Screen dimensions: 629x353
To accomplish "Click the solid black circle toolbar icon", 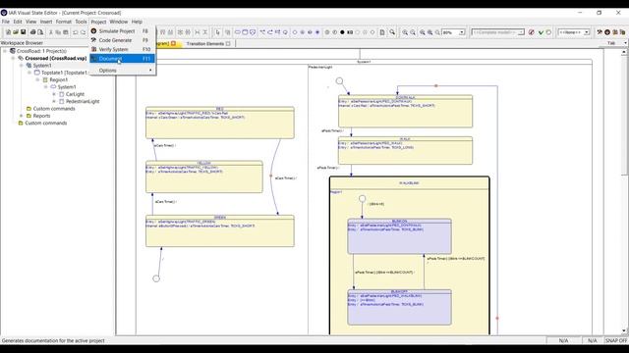I will tap(342, 32).
